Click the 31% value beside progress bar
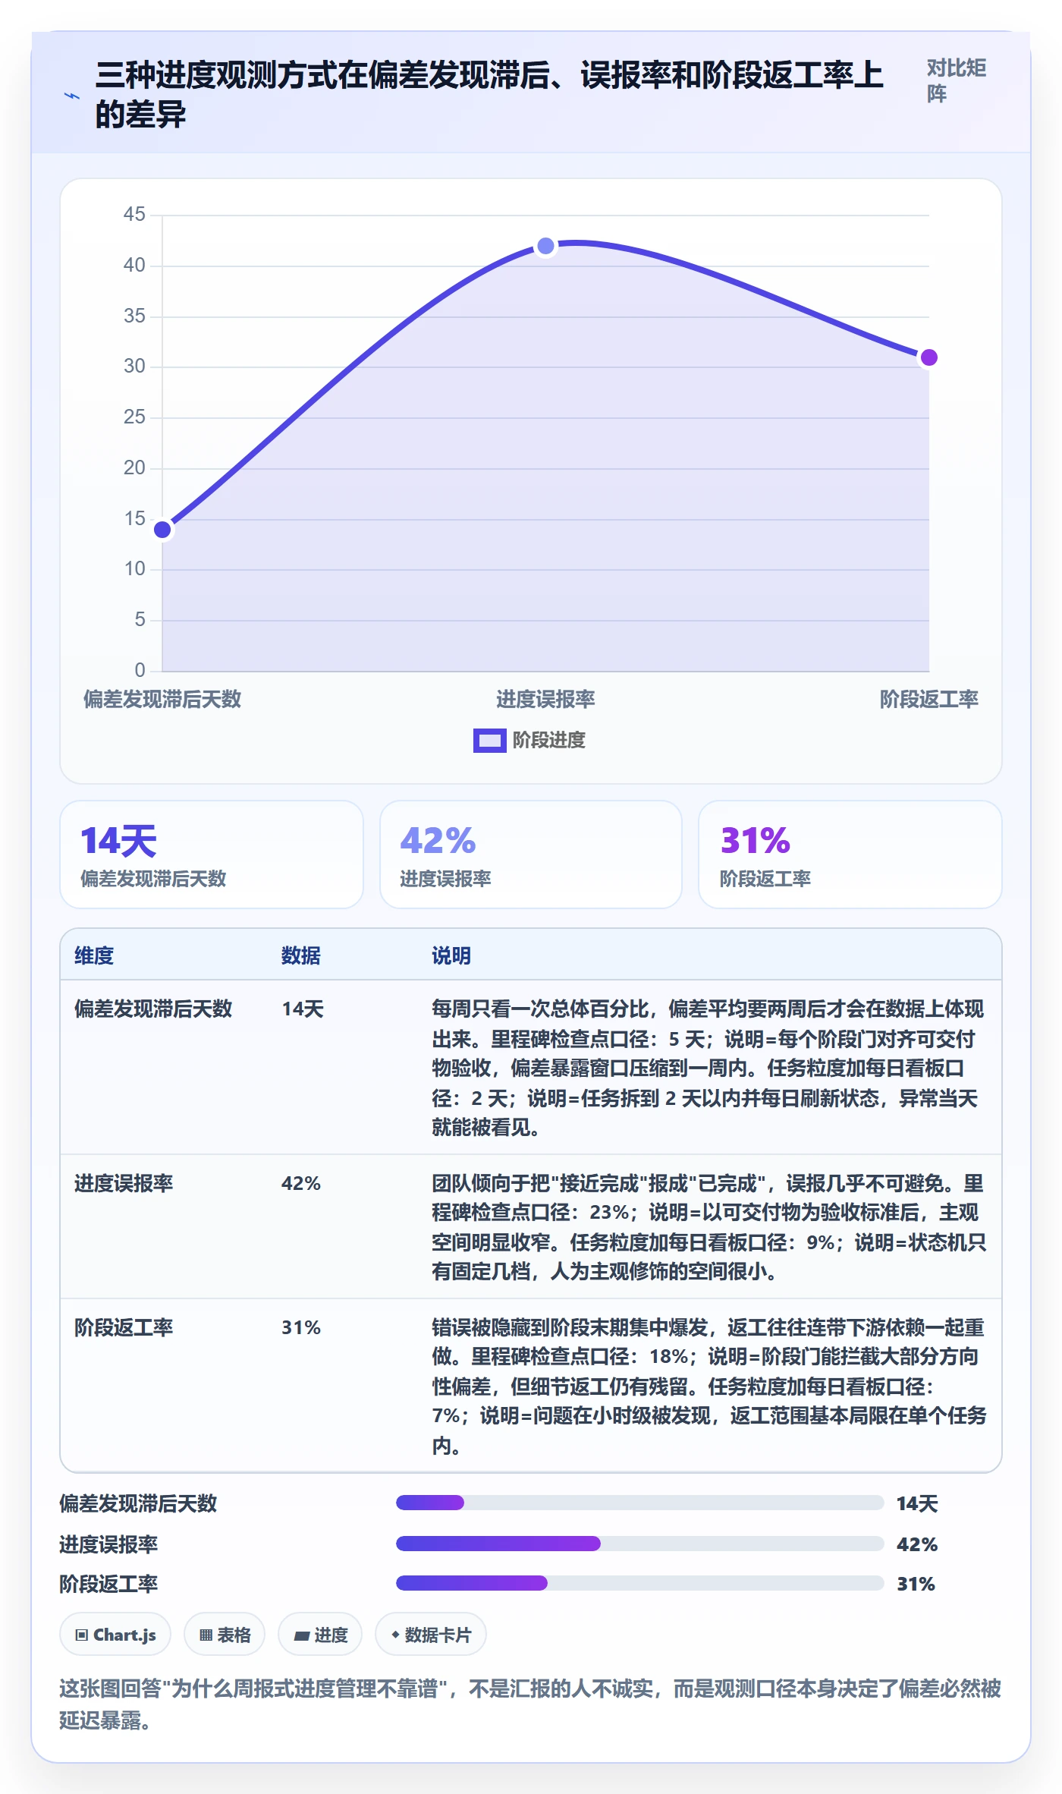Screen dimensions: 1062x1794 click(916, 1584)
